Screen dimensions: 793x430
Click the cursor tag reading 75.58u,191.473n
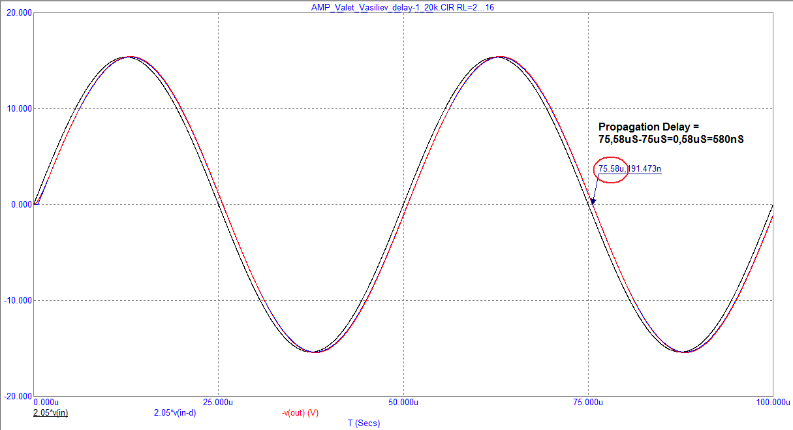point(630,170)
